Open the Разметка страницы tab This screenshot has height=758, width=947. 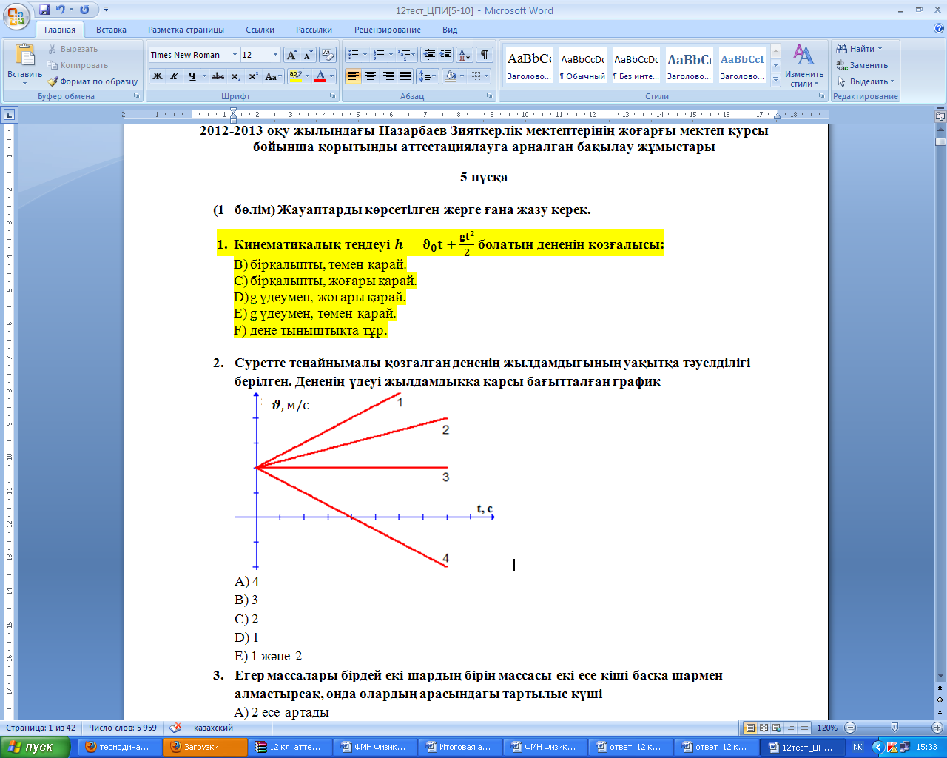(186, 30)
